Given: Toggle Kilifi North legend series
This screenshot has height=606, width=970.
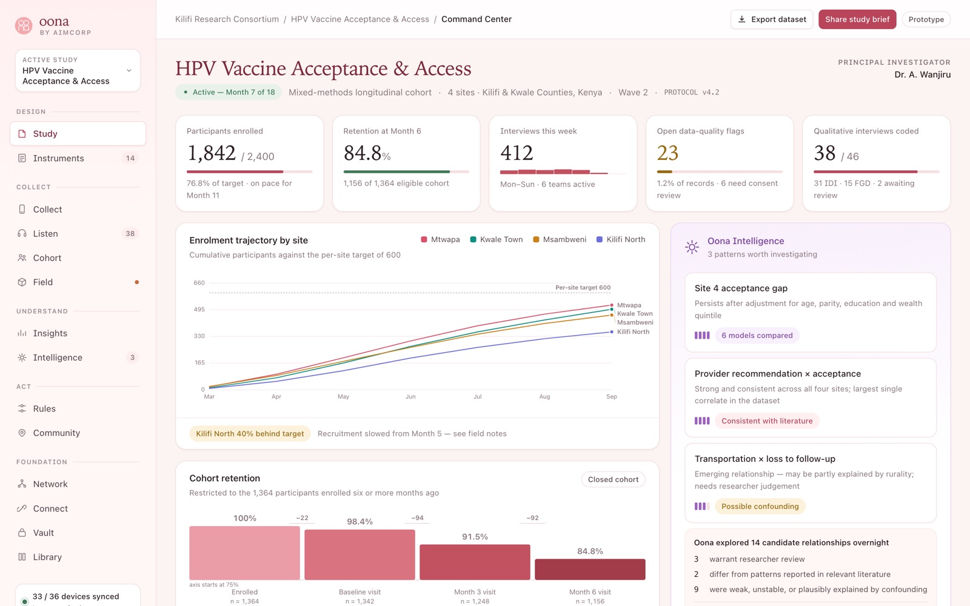Looking at the screenshot, I should click(x=621, y=239).
